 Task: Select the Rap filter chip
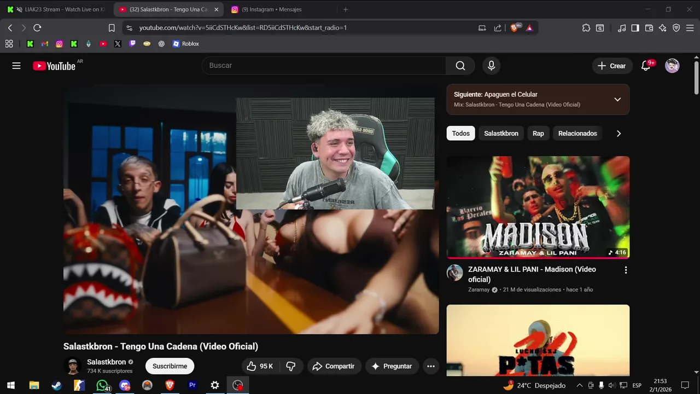538,134
